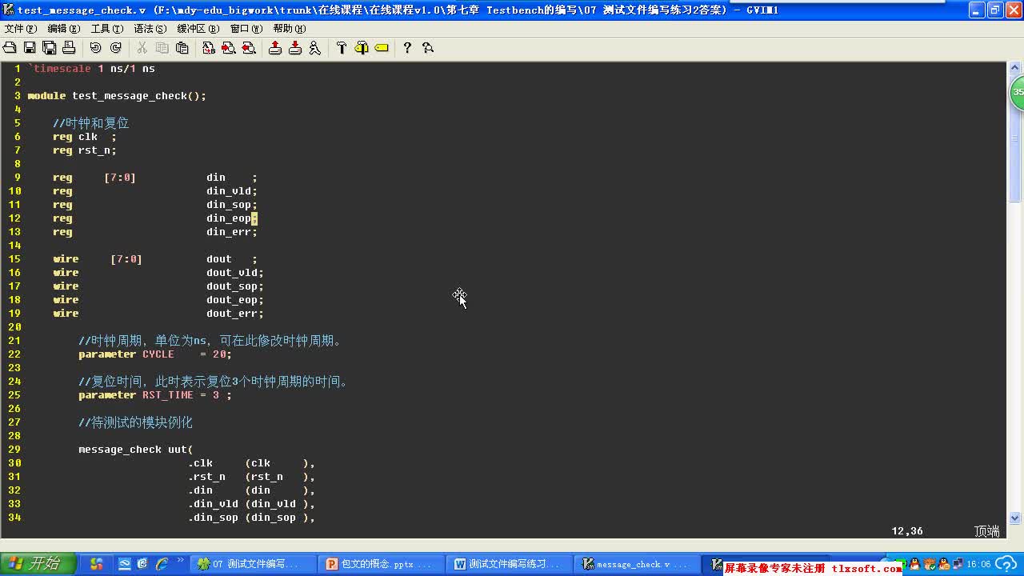The width and height of the screenshot is (1024, 576).
Task: Switch to 07 测试文件编写 taskbar window
Action: pos(253,564)
